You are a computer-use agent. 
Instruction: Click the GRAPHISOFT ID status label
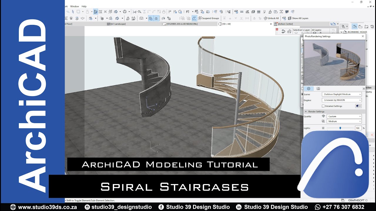[x=358, y=200]
